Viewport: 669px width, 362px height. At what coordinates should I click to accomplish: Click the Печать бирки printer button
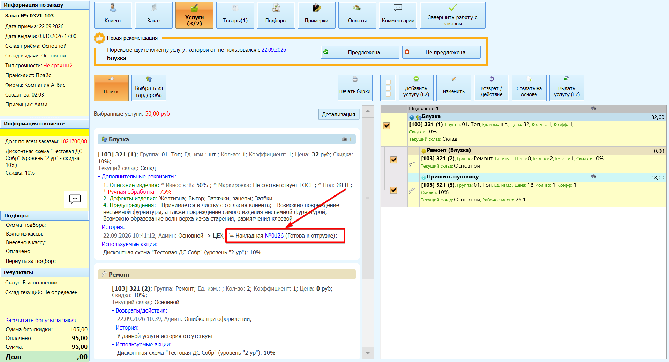coord(355,88)
